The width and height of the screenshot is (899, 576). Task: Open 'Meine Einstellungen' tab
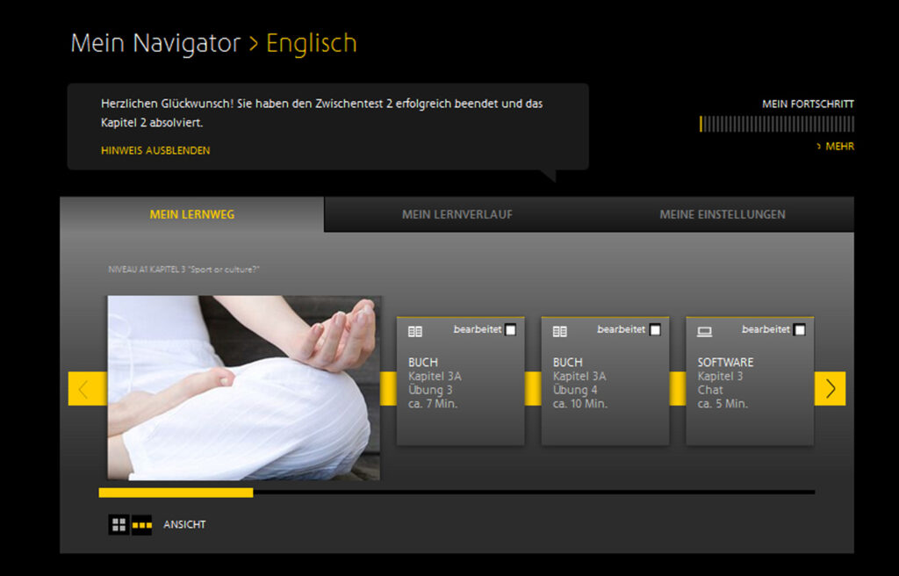(722, 214)
